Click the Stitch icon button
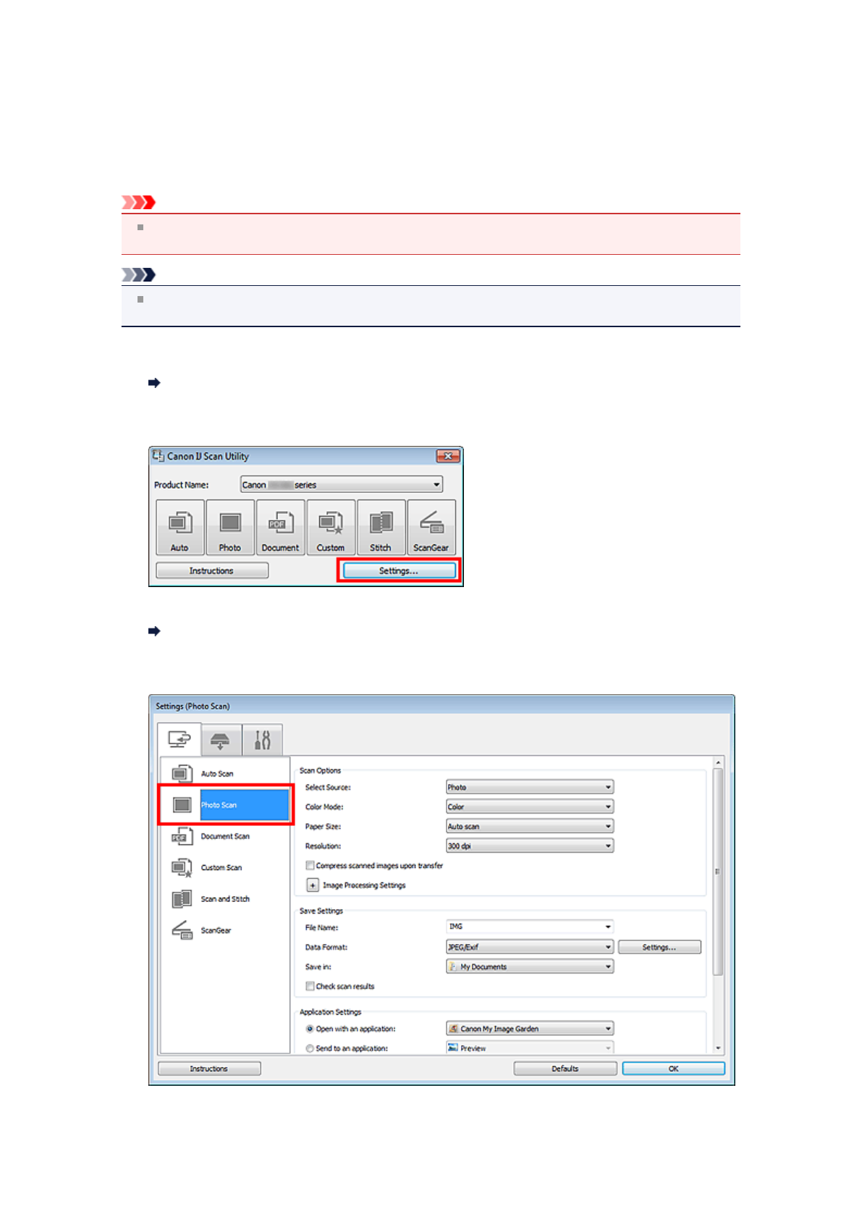The image size is (862, 1219). 381,527
